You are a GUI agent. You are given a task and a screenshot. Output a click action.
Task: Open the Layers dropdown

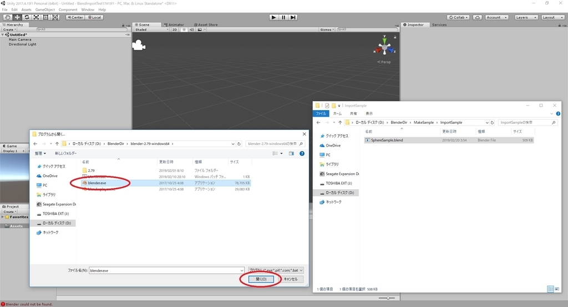[x=526, y=17]
